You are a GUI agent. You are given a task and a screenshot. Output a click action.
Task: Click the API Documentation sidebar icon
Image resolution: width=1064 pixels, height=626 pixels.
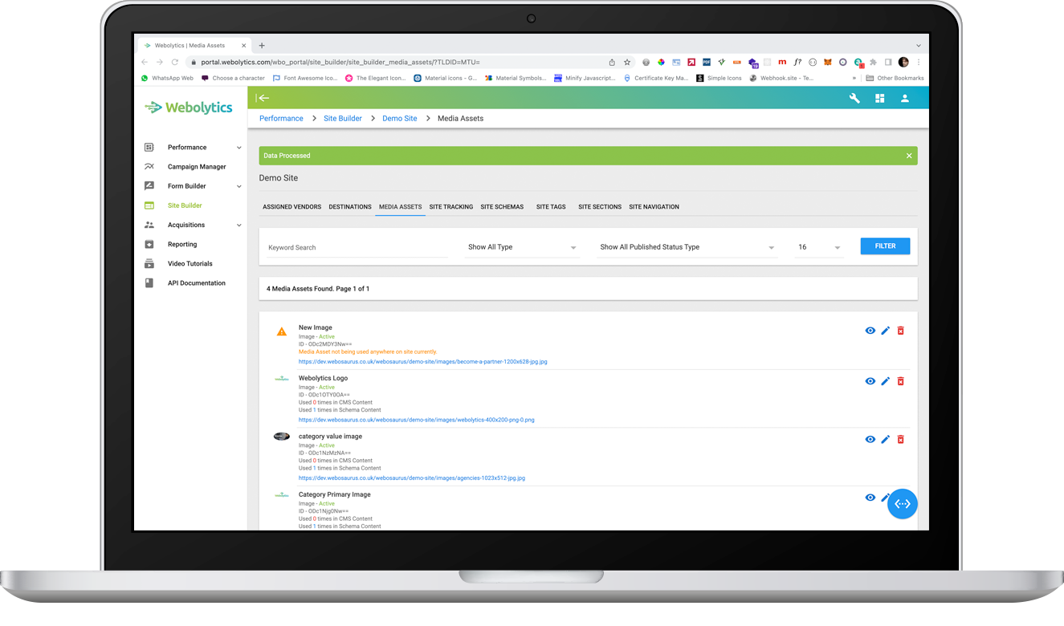(149, 283)
